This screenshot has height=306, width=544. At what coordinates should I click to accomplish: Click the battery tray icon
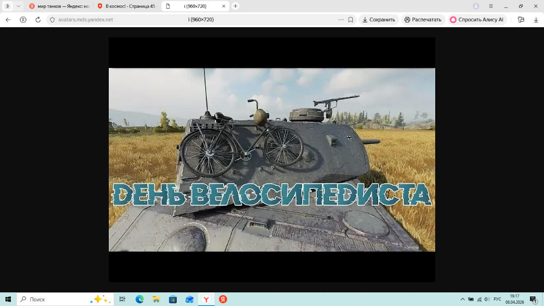tap(471, 299)
